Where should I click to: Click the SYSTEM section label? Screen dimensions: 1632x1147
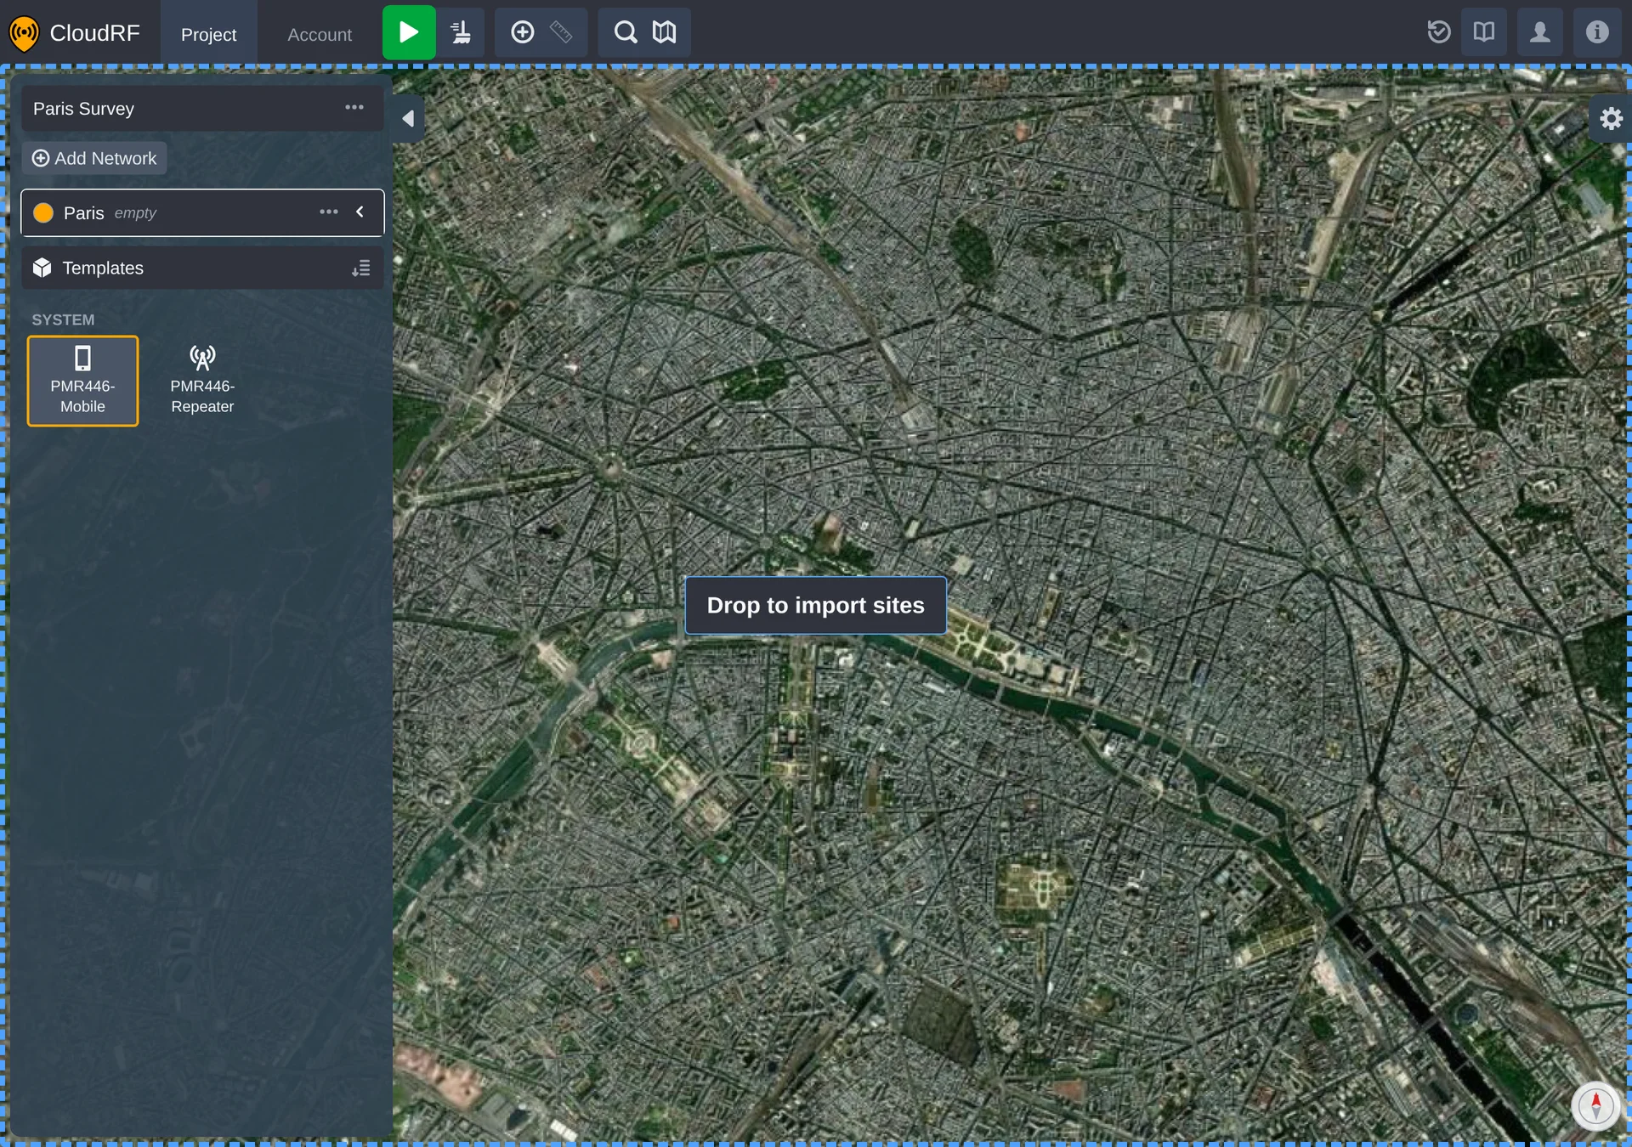coord(63,319)
